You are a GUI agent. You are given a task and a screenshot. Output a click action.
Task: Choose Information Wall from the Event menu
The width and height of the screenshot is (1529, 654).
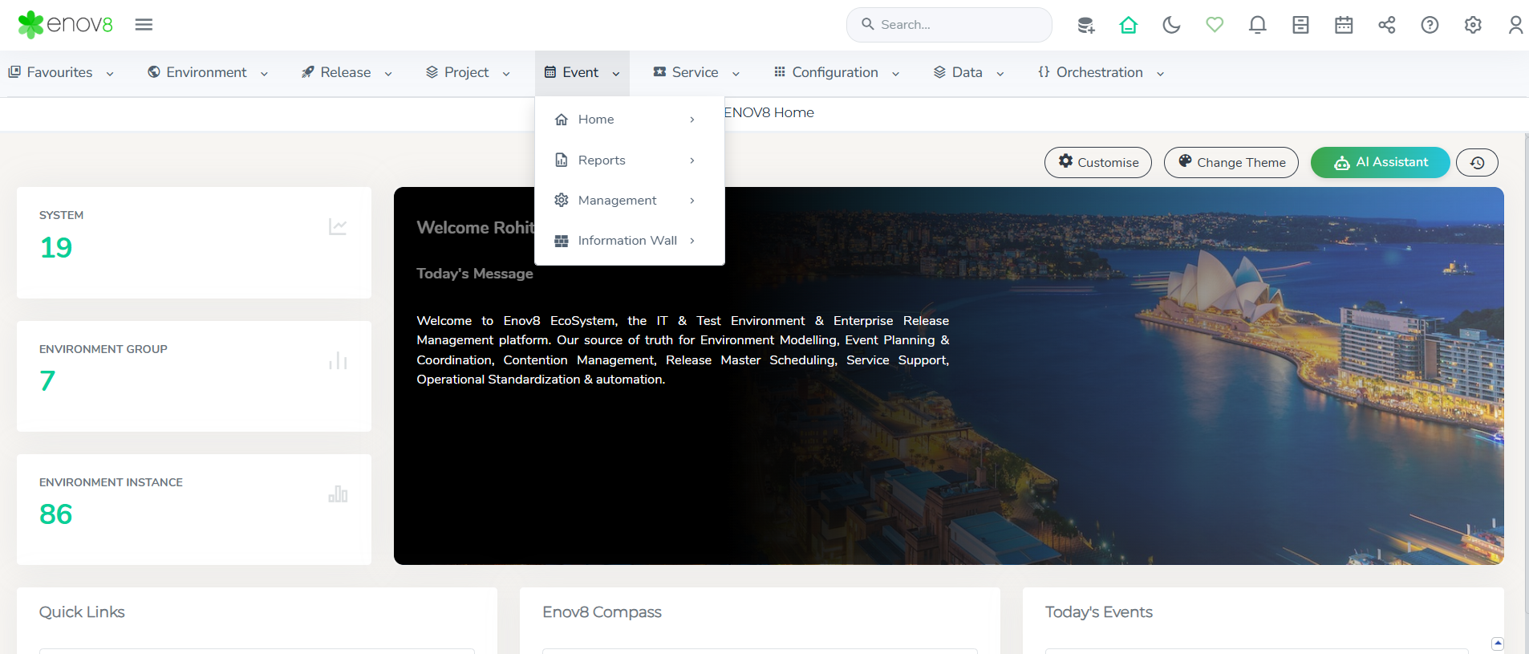[627, 240]
